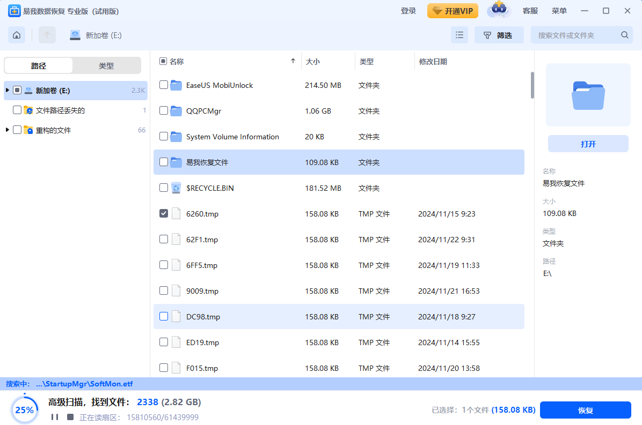Sort by the 修改日期 column header

pos(433,62)
